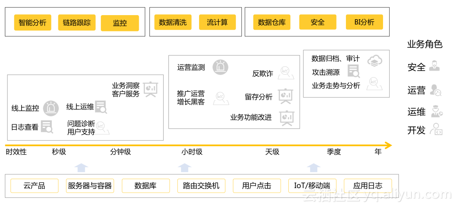The image size is (454, 204).
Task: Choose the 数据库 data source box
Action: pyautogui.click(x=146, y=186)
